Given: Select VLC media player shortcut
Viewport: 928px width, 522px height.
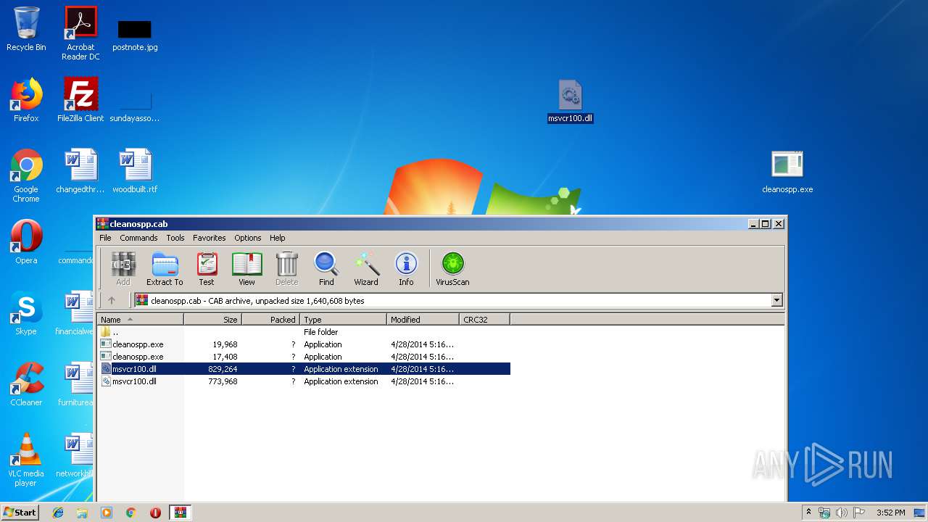Looking at the screenshot, I should (x=26, y=460).
